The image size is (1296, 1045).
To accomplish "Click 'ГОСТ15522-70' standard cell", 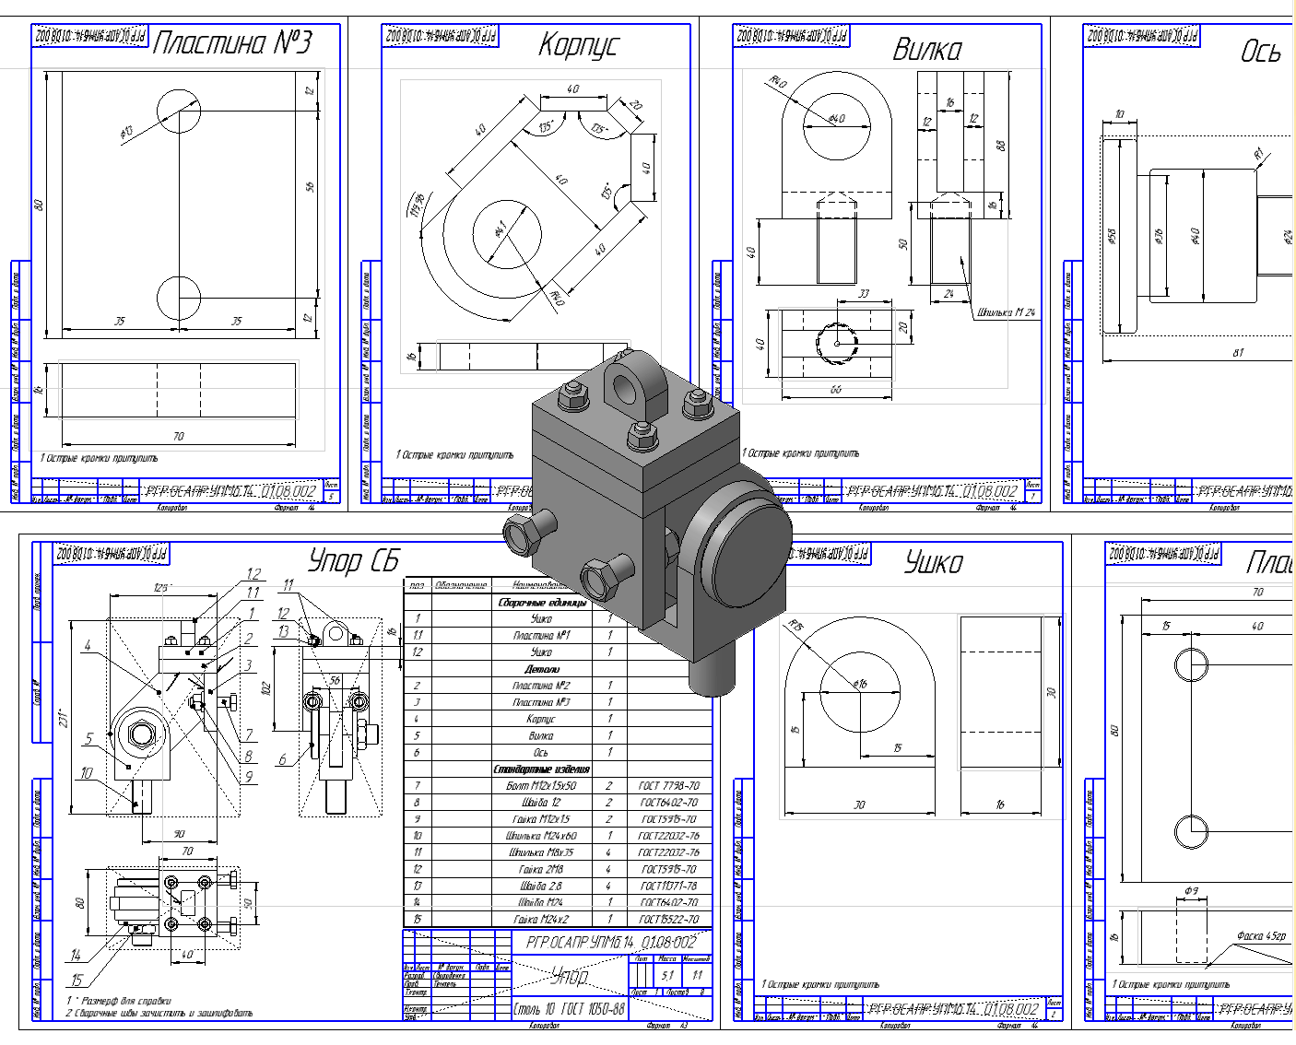I will pyautogui.click(x=669, y=919).
